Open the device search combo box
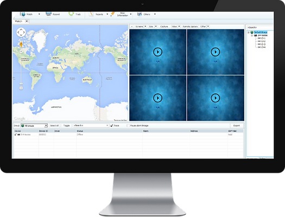This screenshot has width=285, height=217. (91, 126)
